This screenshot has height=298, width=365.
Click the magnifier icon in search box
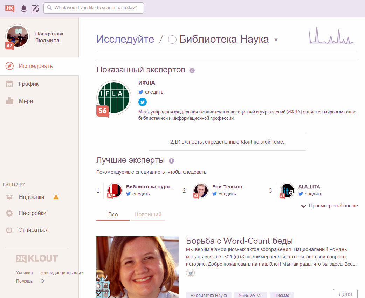[49, 8]
